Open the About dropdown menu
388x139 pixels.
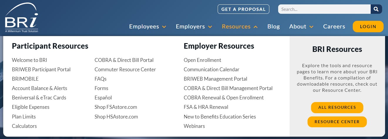tap(301, 27)
